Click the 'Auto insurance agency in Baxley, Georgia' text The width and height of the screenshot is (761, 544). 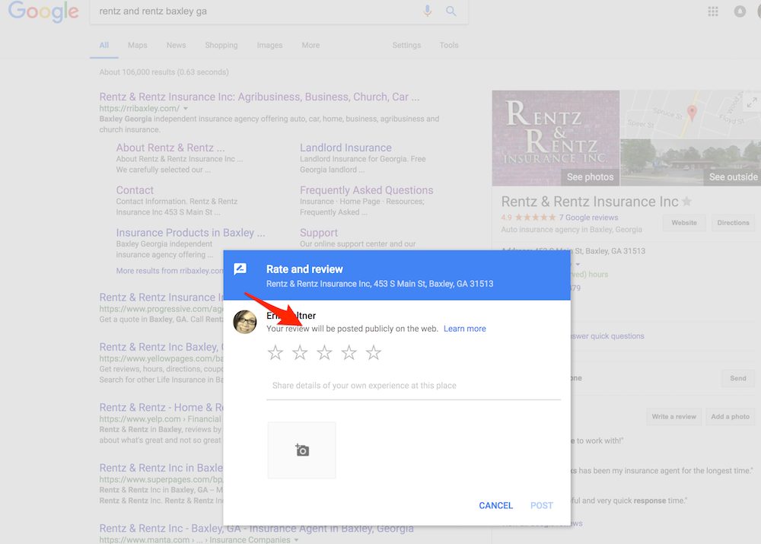point(572,230)
